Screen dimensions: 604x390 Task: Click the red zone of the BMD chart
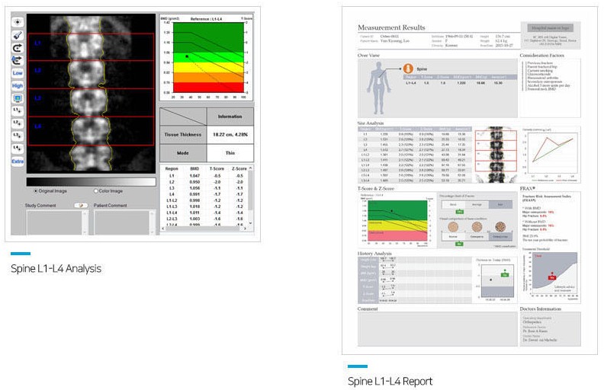(x=208, y=88)
